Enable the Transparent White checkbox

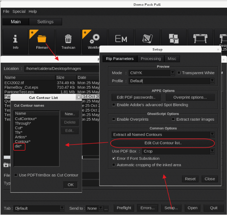tap(179, 73)
